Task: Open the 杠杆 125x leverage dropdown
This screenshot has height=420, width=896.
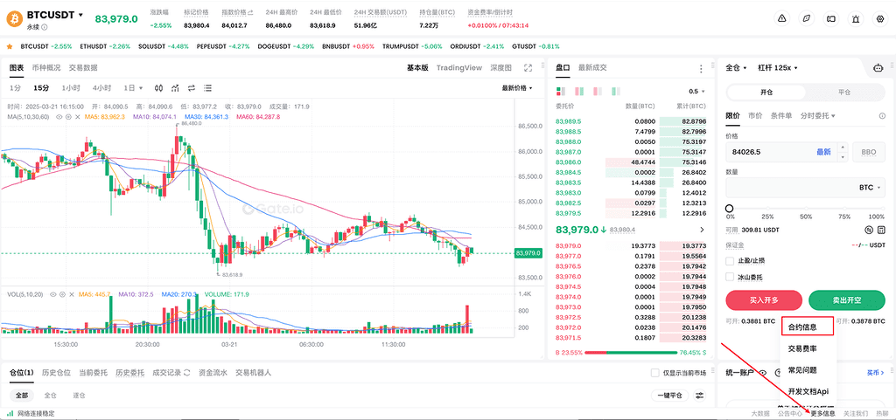Action: click(778, 67)
